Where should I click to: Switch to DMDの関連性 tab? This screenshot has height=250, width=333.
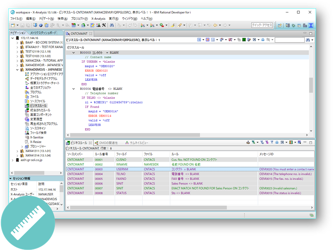pos(106,143)
